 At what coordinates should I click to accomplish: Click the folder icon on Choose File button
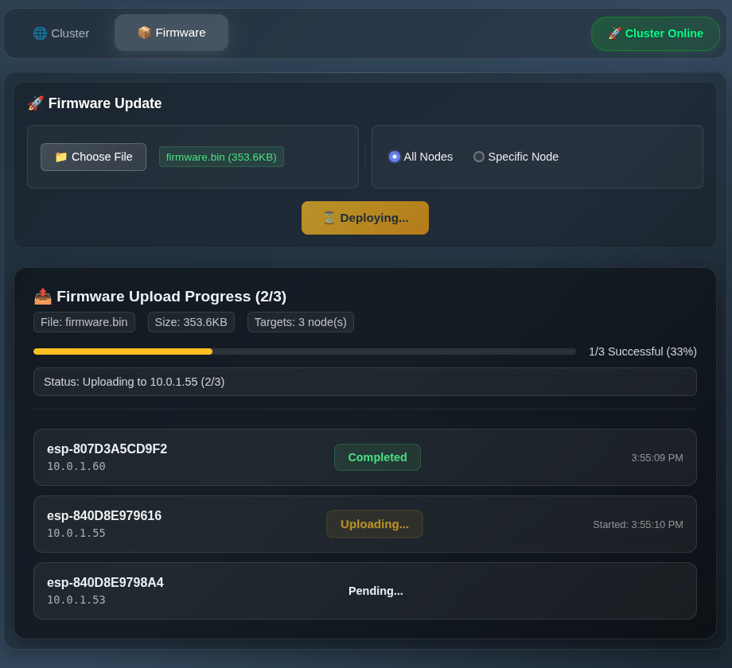tap(60, 157)
